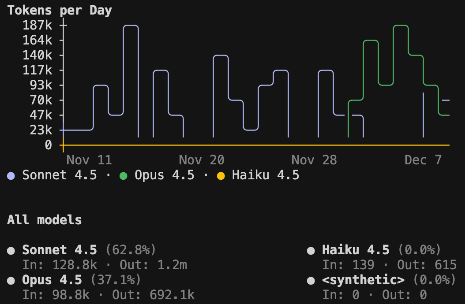Click the white bullet beside <synthetic>
The image size is (465, 304).
[x=311, y=281]
